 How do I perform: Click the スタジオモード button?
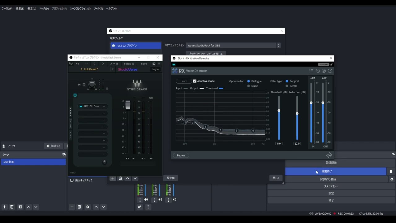click(x=331, y=186)
